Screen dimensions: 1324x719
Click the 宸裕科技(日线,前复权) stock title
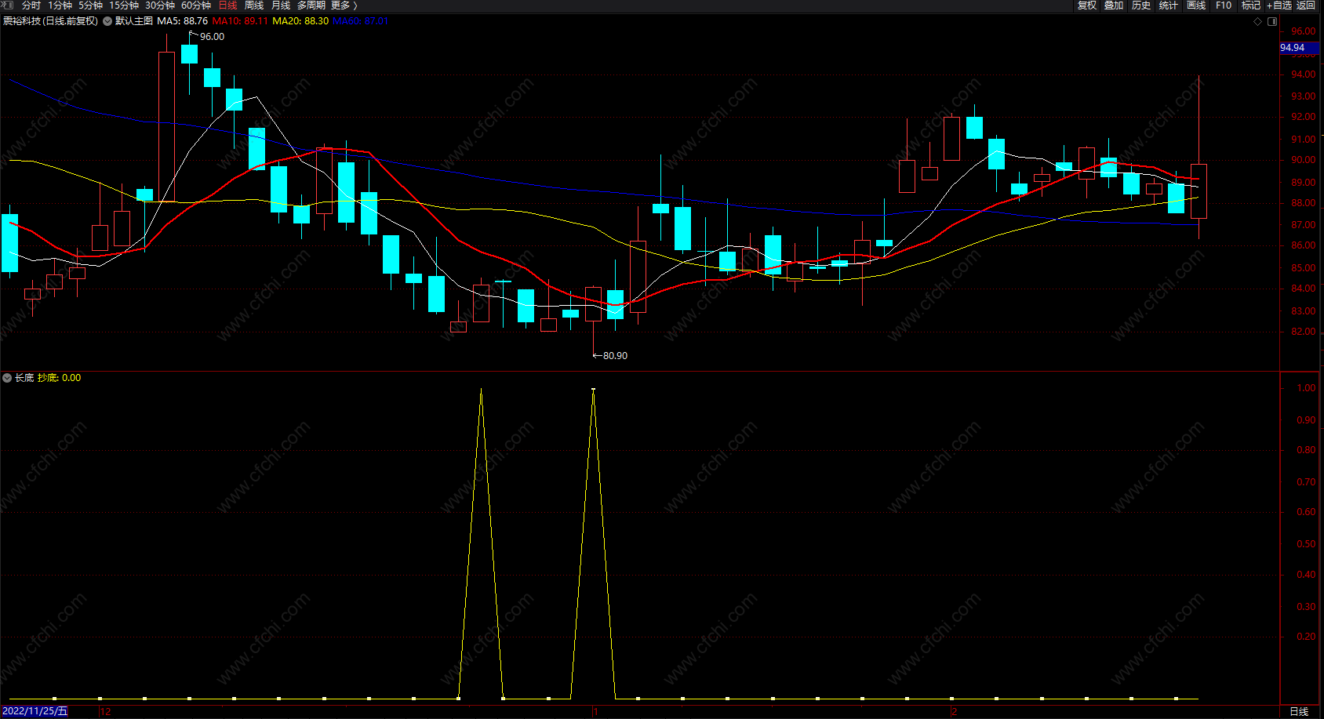coord(50,21)
